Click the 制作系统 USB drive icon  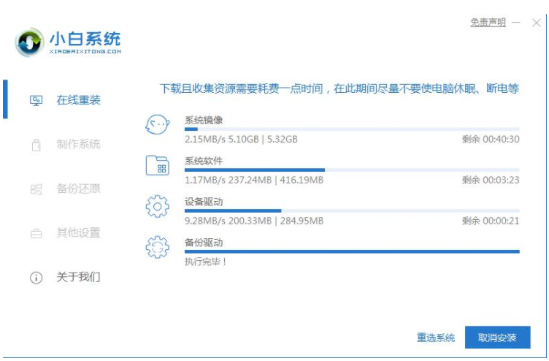coord(36,145)
